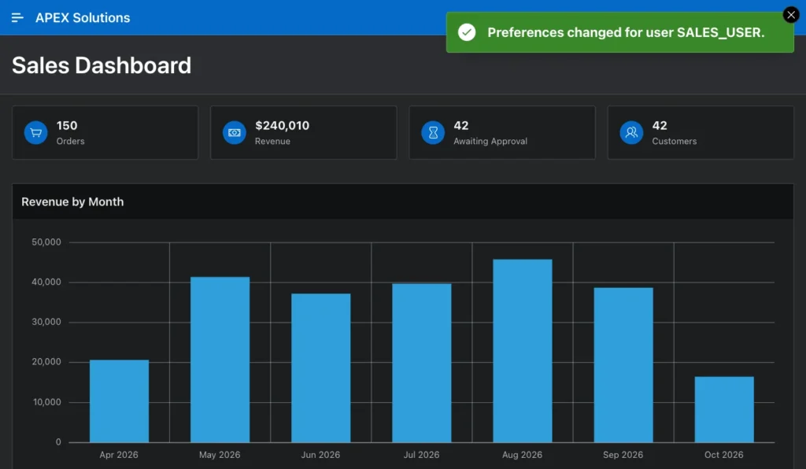This screenshot has width=806, height=469.
Task: Click the May 2026 axis label
Action: (x=220, y=455)
